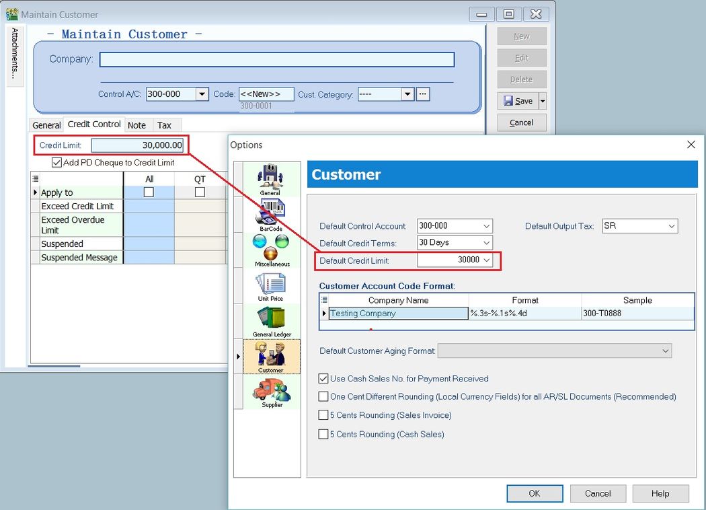Open the Miscellaneous options icon
Image resolution: width=706 pixels, height=510 pixels.
(272, 250)
